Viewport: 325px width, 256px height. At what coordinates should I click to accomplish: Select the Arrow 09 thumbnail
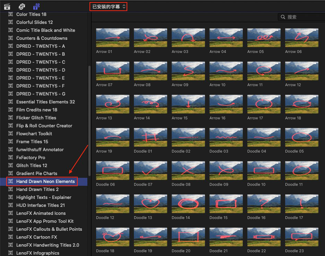(x=188, y=71)
